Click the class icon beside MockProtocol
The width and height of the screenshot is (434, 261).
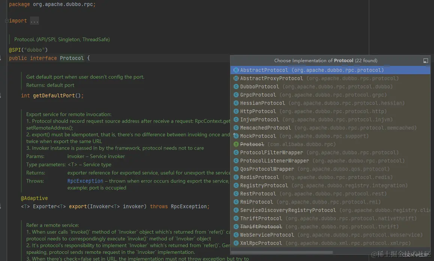point(236,136)
